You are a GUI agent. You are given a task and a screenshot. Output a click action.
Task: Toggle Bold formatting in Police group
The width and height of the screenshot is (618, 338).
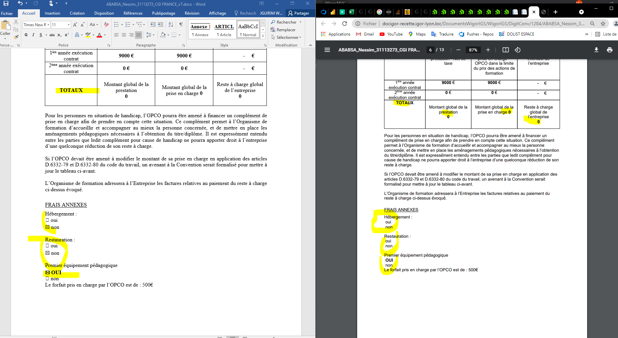point(26,35)
